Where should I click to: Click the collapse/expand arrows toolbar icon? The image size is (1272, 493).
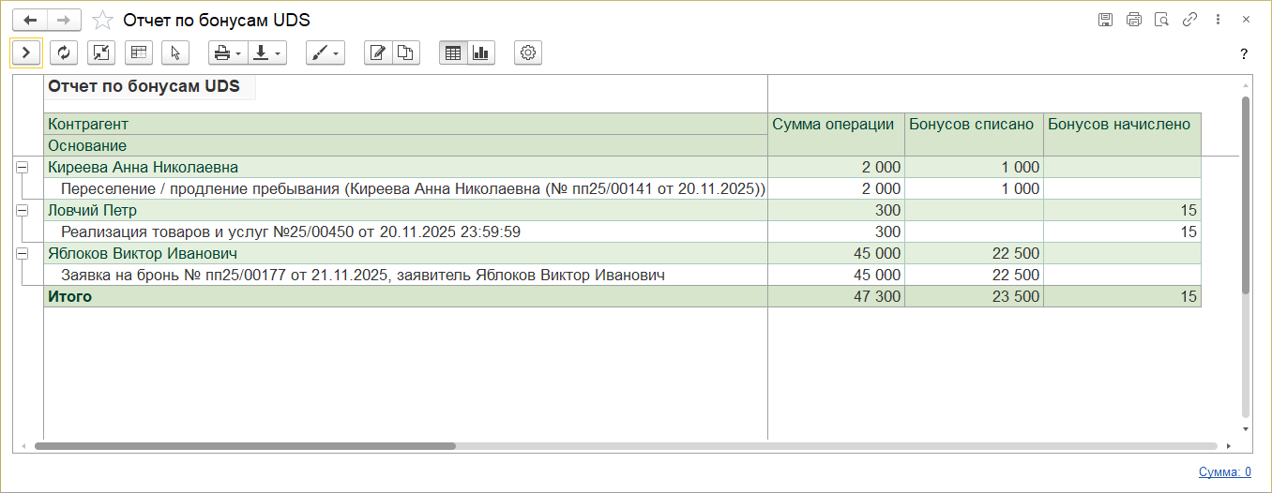[x=101, y=53]
